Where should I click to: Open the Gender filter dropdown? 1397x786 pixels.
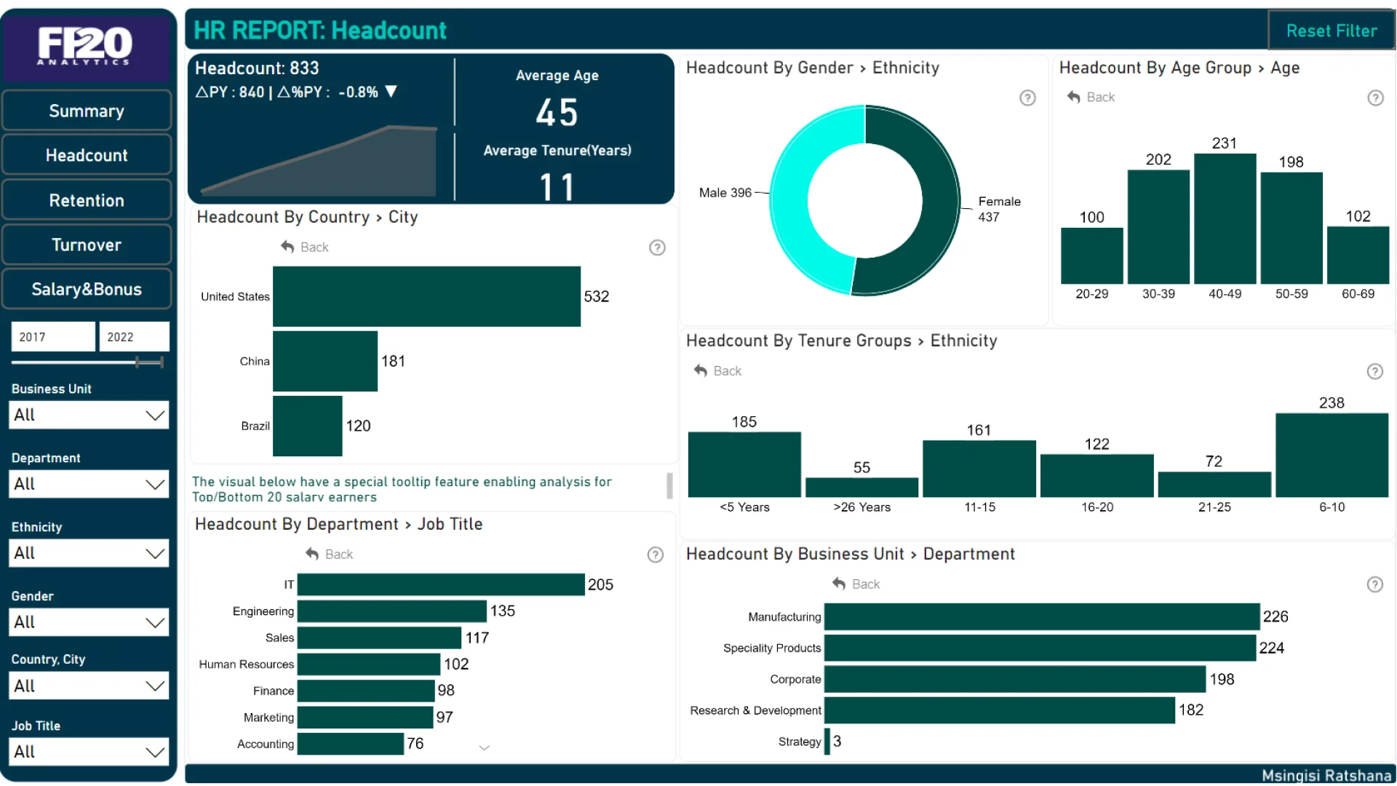tap(89, 622)
